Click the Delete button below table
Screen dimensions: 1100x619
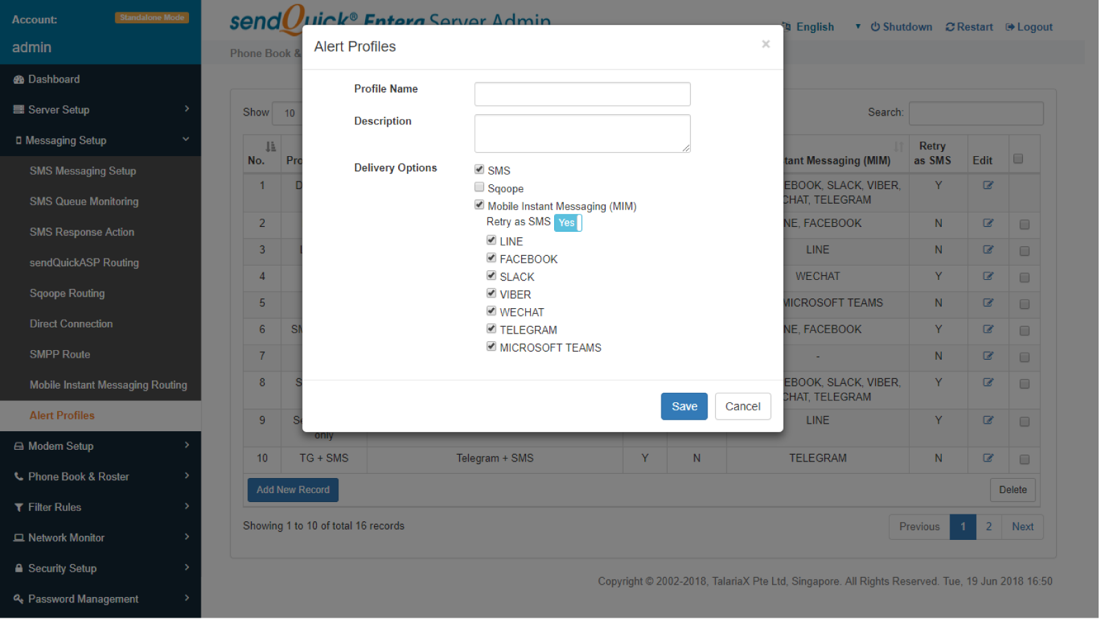point(1013,490)
